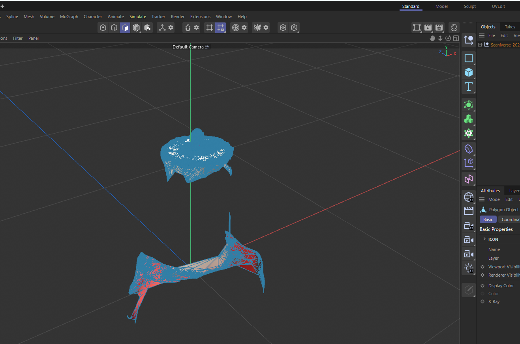Toggle the Renderer Visibility diamond

tap(482, 275)
